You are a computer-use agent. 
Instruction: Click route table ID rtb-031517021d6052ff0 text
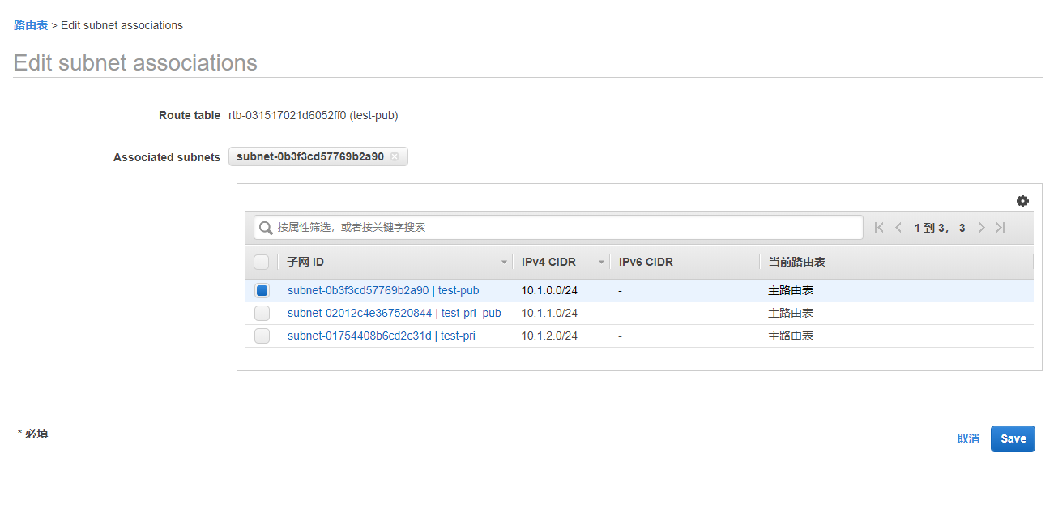click(287, 115)
